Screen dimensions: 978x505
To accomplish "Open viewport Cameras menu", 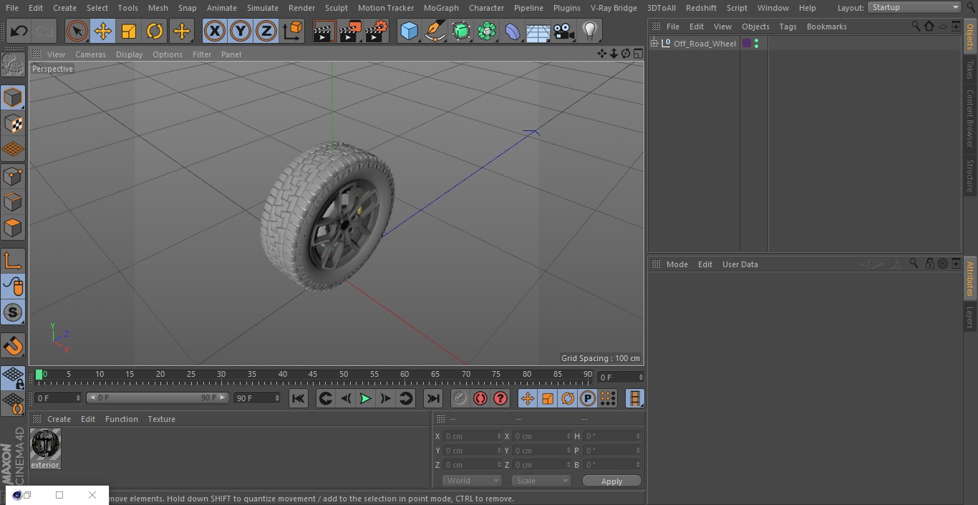I will pos(90,54).
